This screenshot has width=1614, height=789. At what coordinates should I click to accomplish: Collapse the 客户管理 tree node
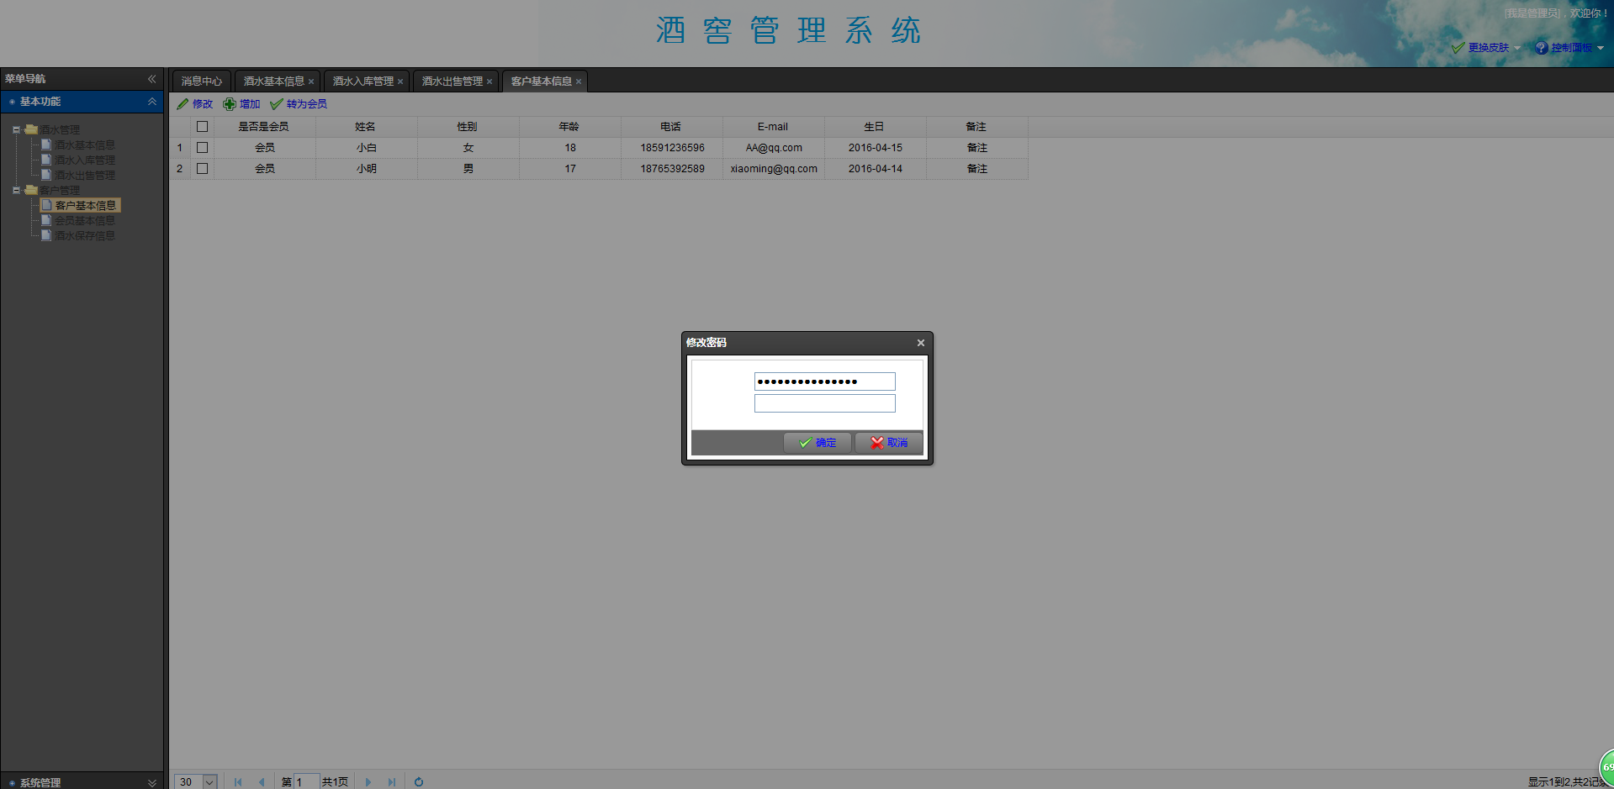(16, 191)
